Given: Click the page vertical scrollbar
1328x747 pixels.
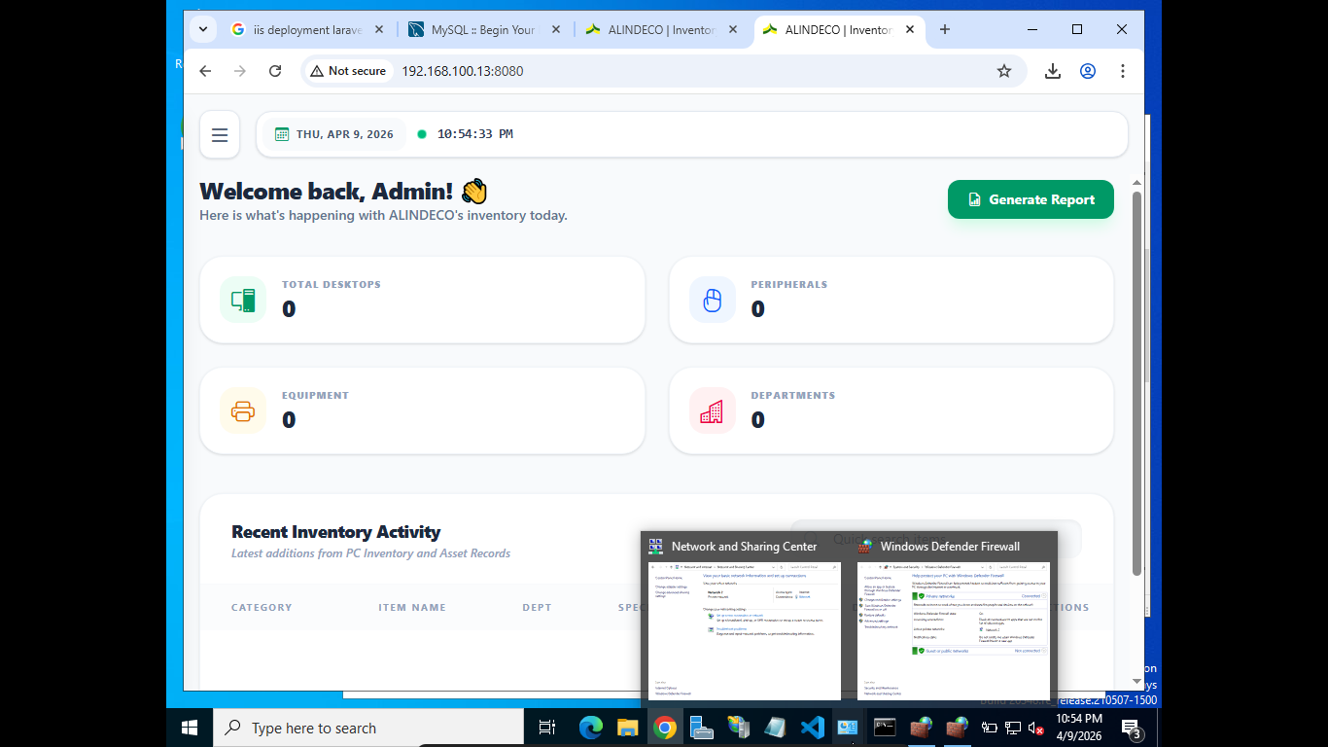Looking at the screenshot, I should (x=1136, y=382).
